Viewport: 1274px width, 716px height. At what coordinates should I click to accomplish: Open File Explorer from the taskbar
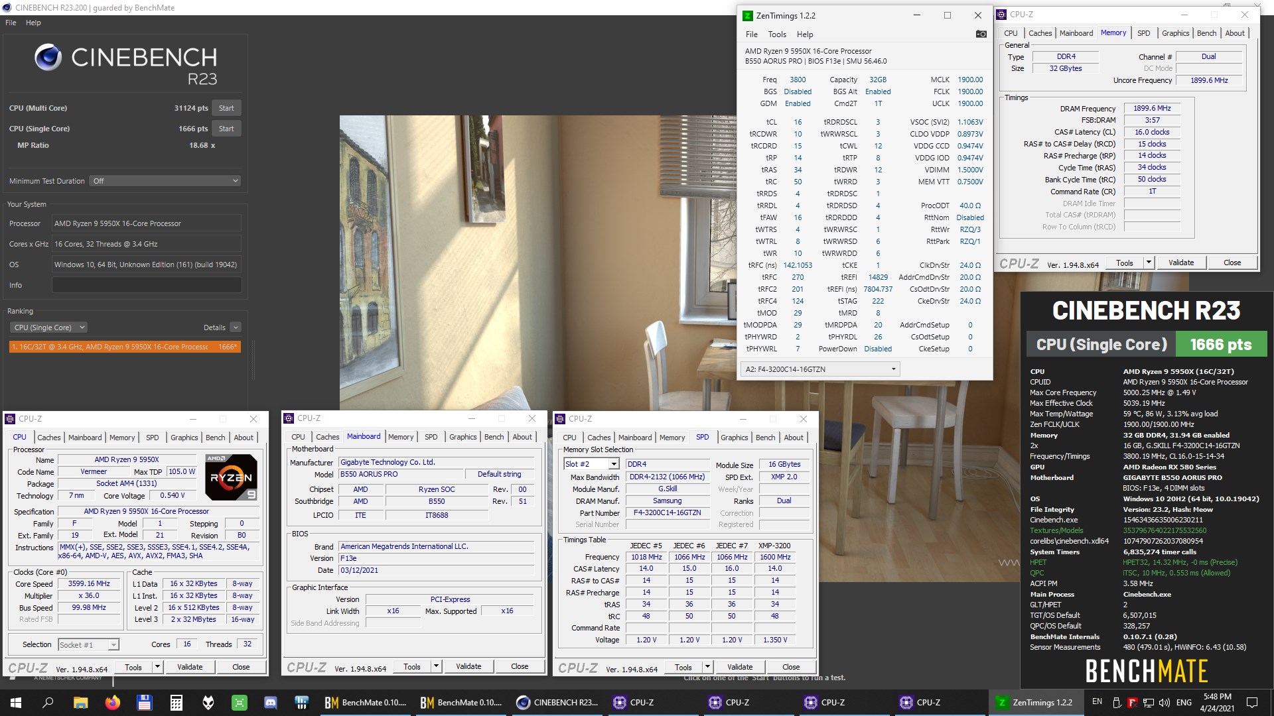tap(80, 703)
